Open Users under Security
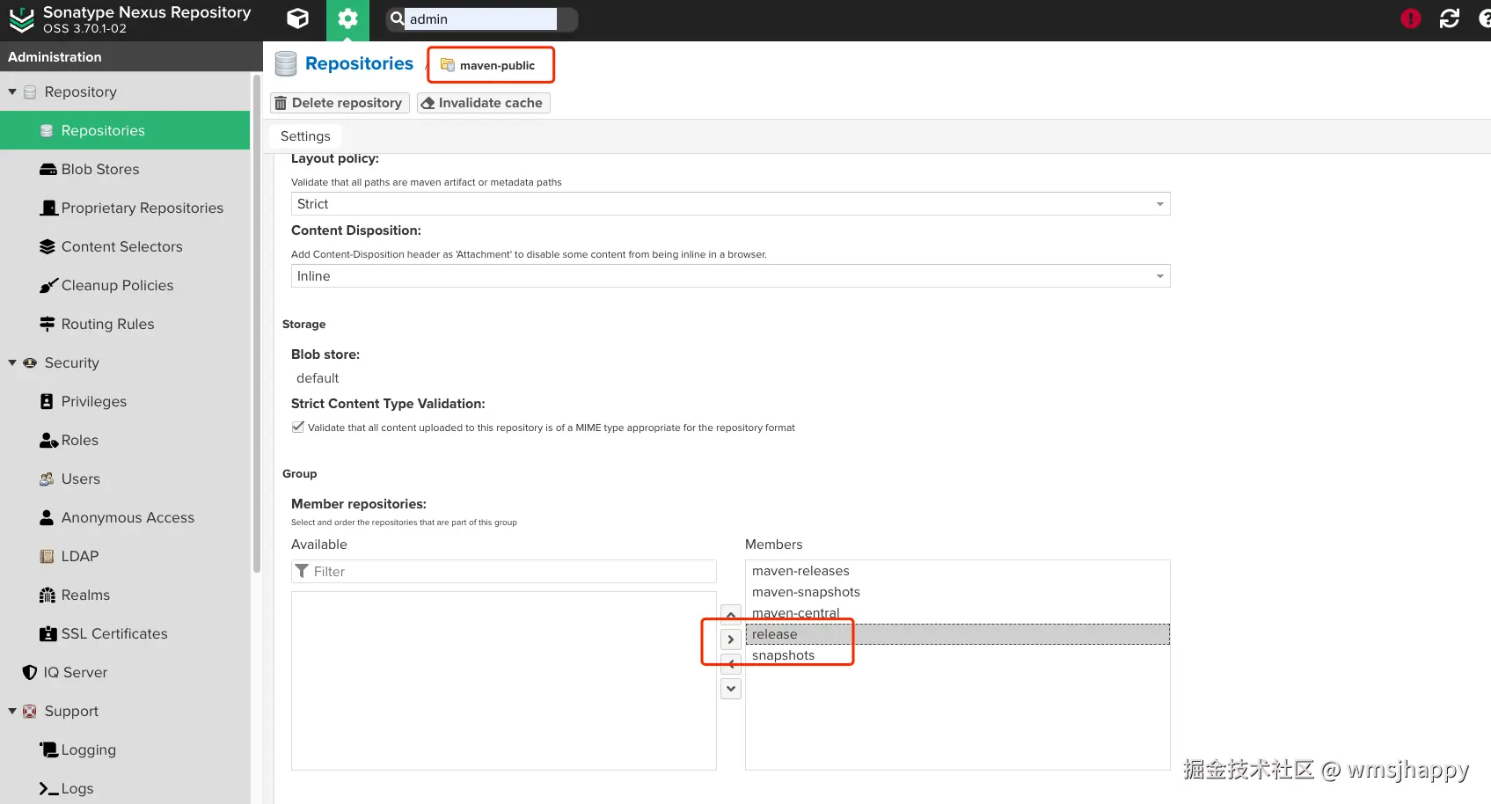 tap(125, 479)
